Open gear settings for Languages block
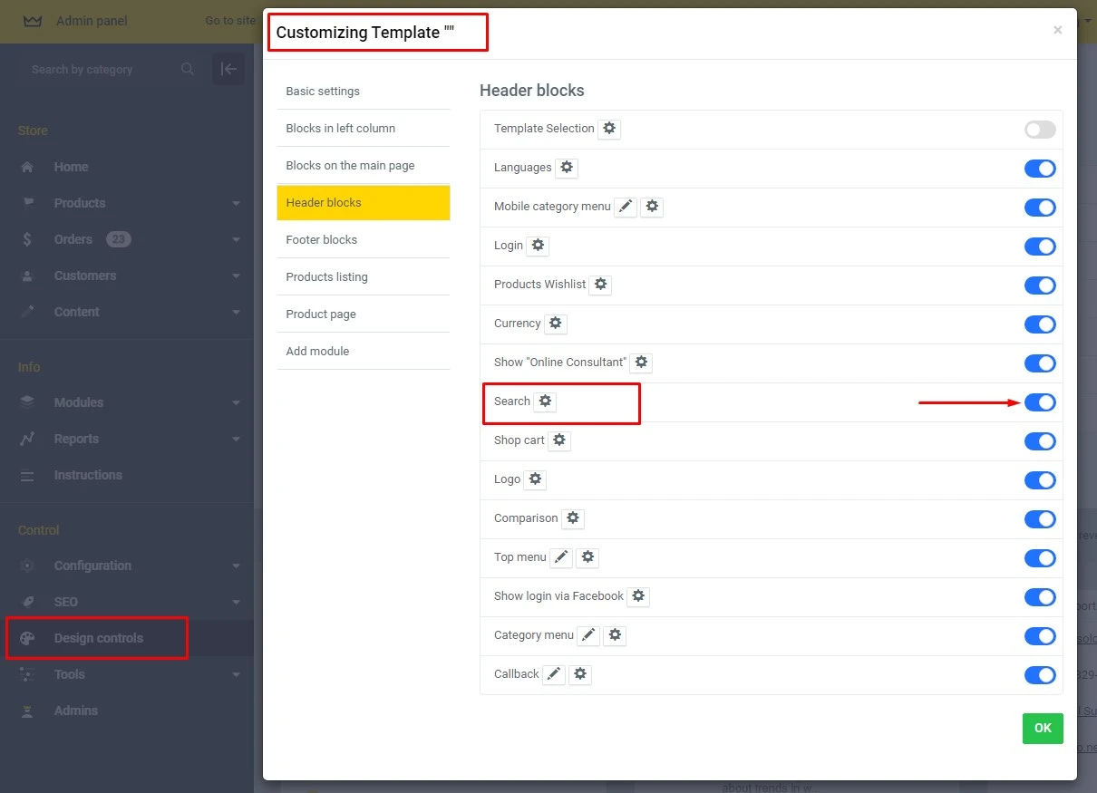This screenshot has width=1097, height=793. pyautogui.click(x=567, y=168)
